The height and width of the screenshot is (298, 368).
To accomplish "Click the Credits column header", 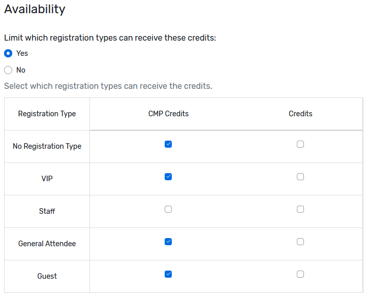I will [x=300, y=114].
